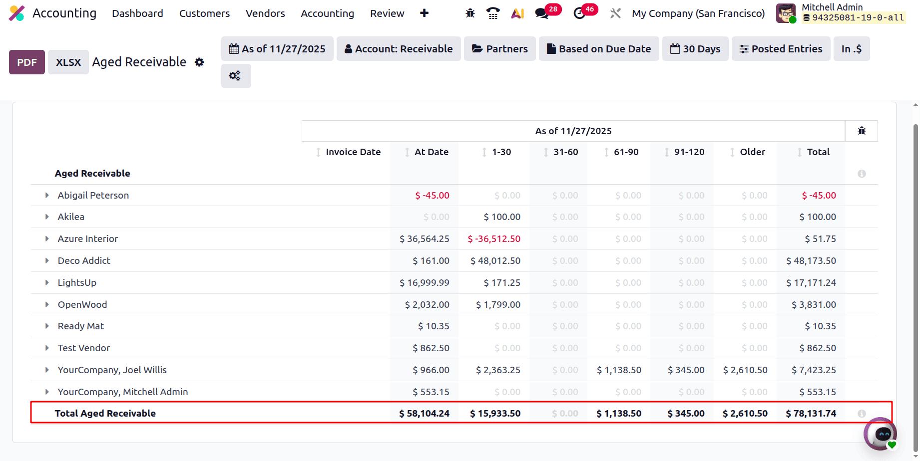This screenshot has width=920, height=461.
Task: Open the Review menu
Action: pyautogui.click(x=387, y=13)
